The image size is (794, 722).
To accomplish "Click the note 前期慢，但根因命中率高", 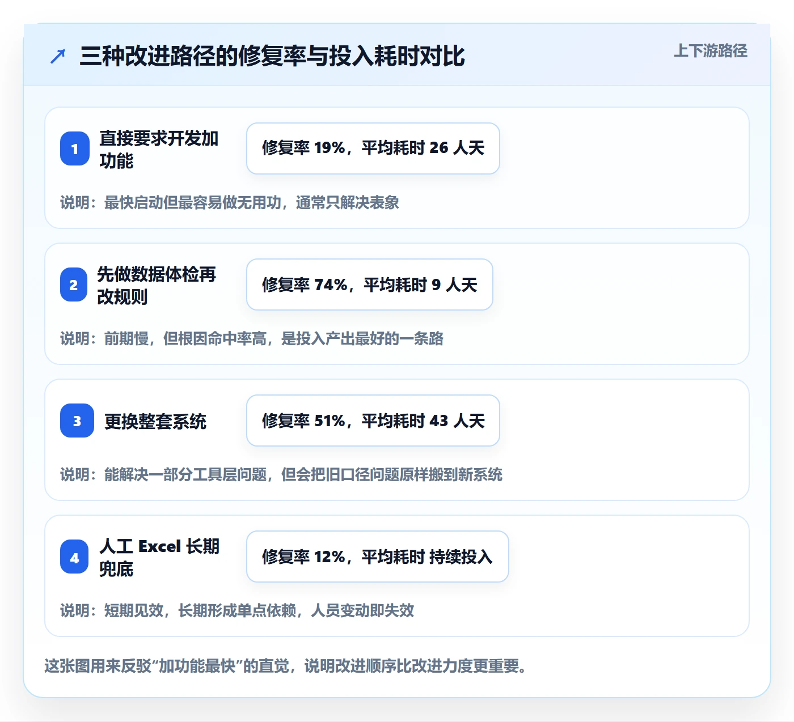I will pyautogui.click(x=252, y=338).
